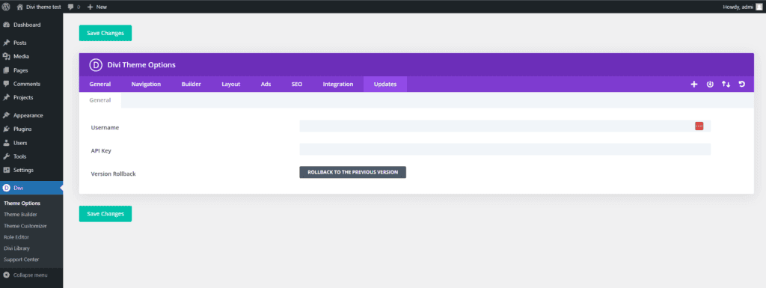Open the Howdy admin account menu
This screenshot has width=766, height=288.
743,7
